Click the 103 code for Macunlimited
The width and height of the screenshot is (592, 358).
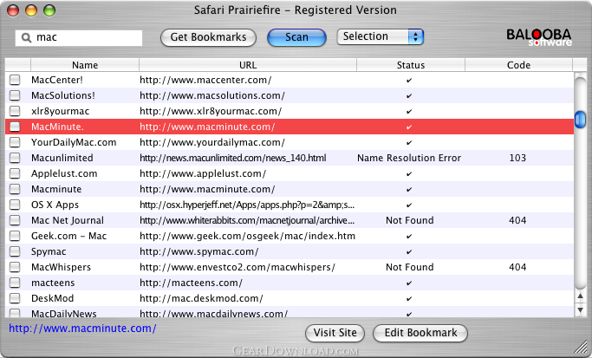[517, 158]
